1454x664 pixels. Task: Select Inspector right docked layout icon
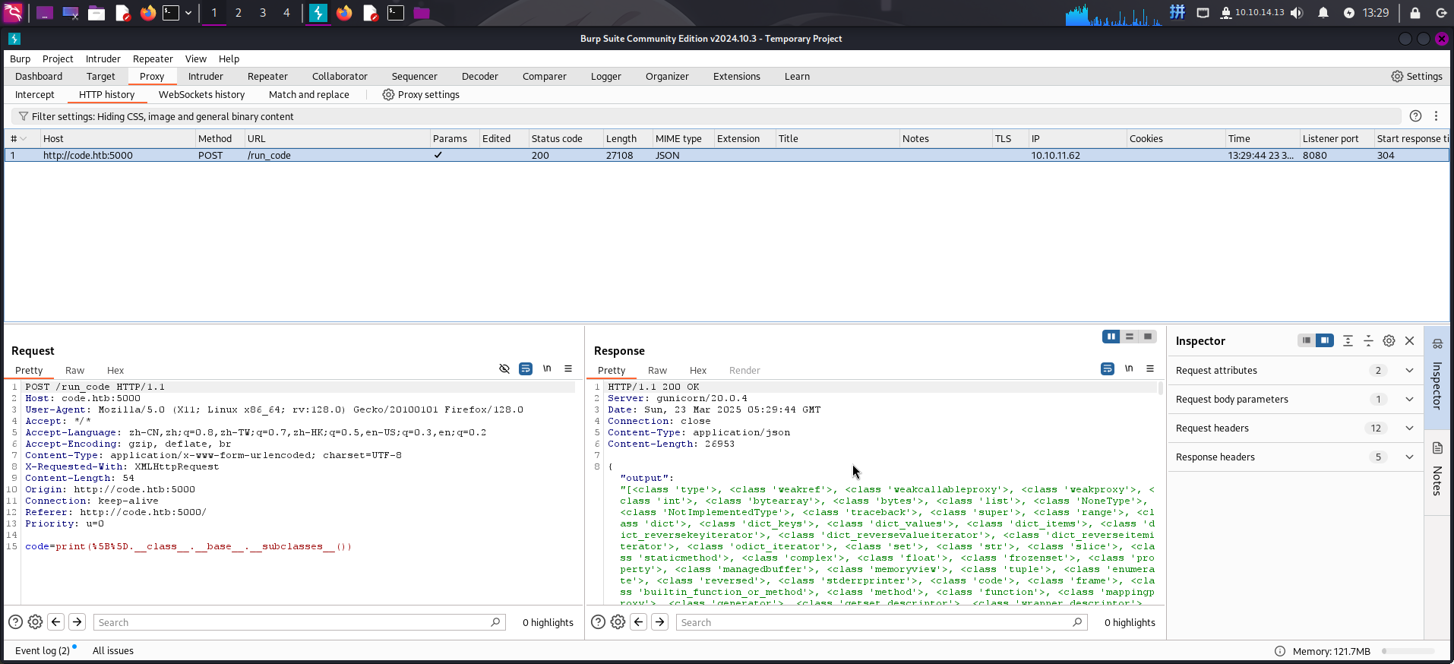pyautogui.click(x=1324, y=340)
